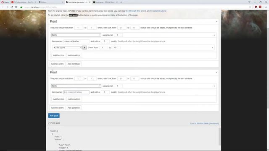The image size is (269, 151).
Task: Click Add new entry in the second pool
Action: click(57, 108)
